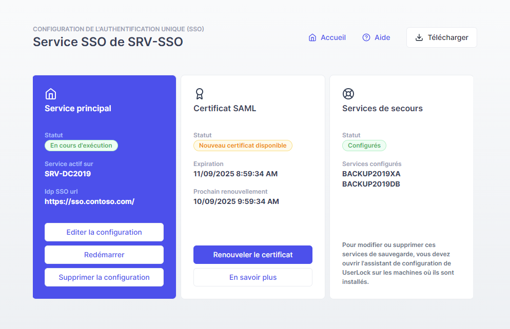This screenshot has height=329, width=510.
Task: Click the house icon on Service principal card
Action: coord(51,94)
